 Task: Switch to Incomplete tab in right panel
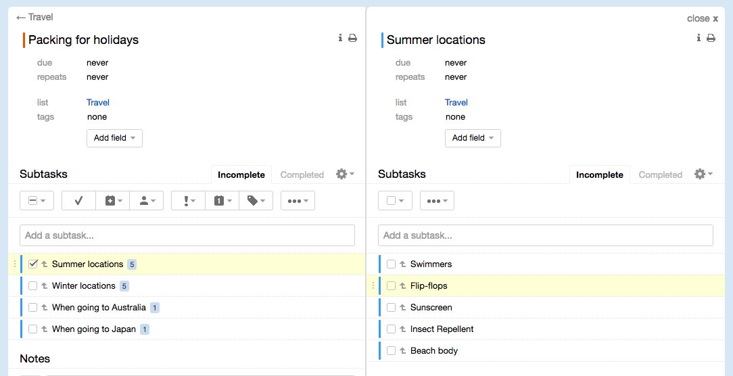coord(599,175)
